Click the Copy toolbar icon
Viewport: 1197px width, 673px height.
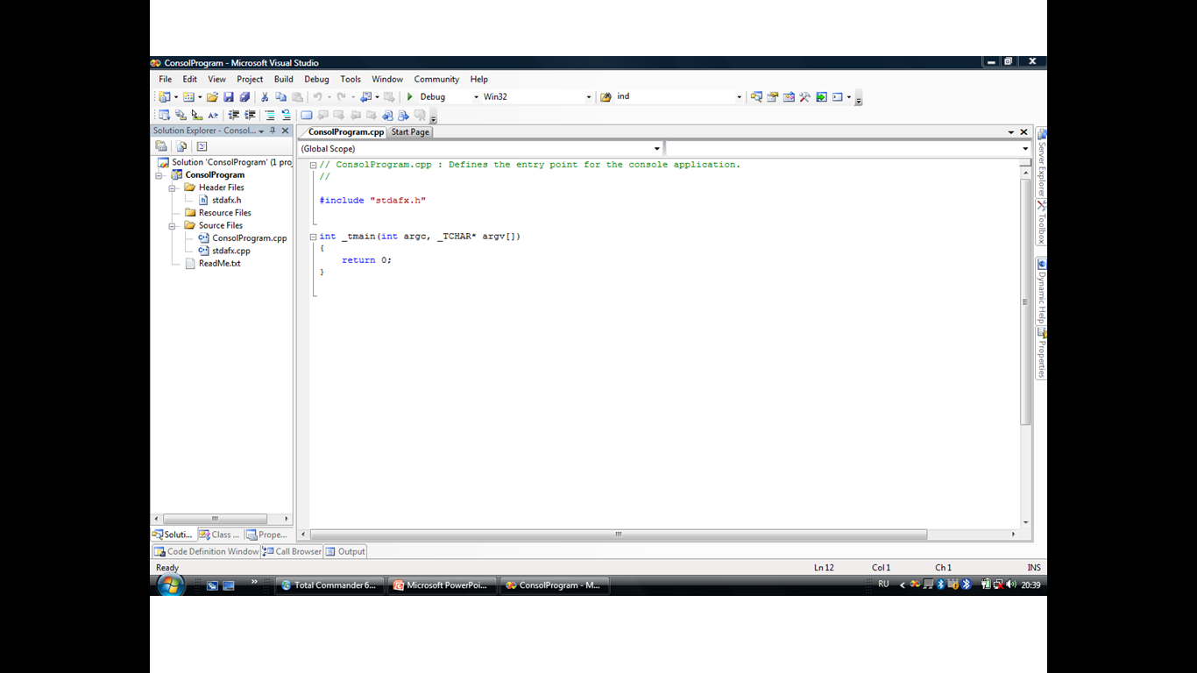pyautogui.click(x=280, y=97)
